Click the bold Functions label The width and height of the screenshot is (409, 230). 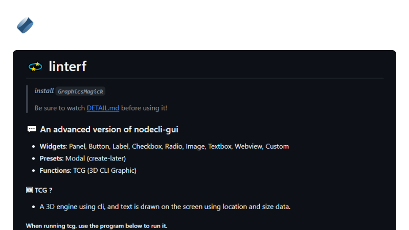click(55, 171)
